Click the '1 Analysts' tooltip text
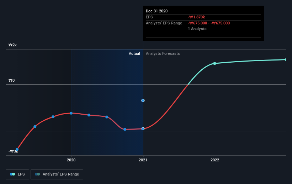Viewport: 292px width, 184px height. pos(197,29)
